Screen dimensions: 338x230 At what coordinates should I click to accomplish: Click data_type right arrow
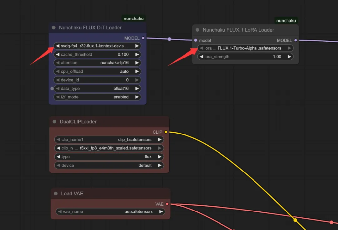[137, 89]
